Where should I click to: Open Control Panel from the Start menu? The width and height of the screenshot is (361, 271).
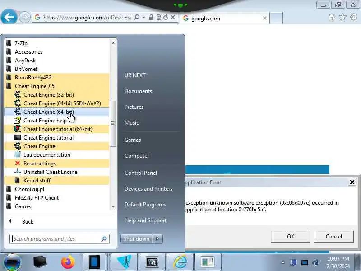pos(141,173)
